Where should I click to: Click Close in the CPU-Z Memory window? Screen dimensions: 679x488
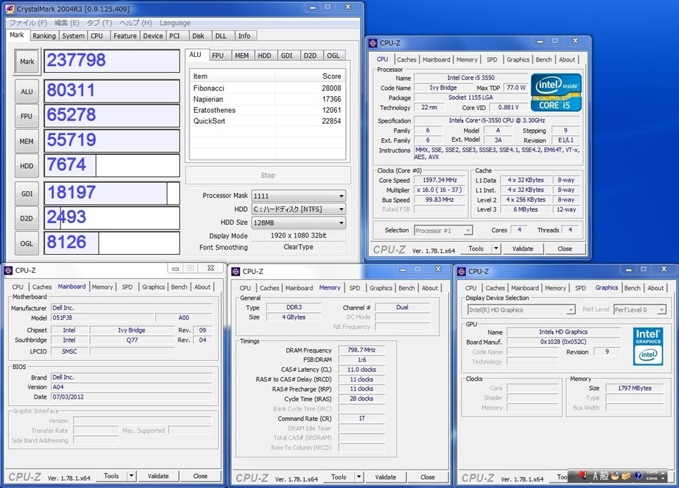[x=428, y=477]
